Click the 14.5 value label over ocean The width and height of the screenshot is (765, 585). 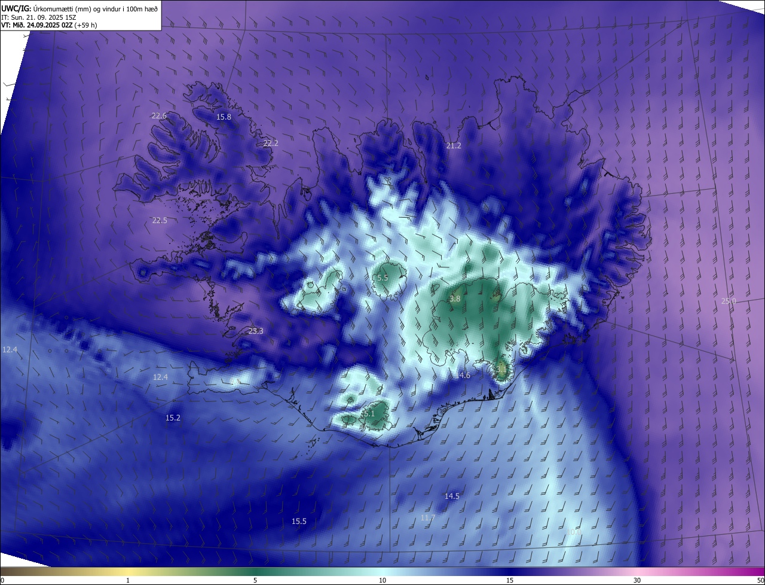pyautogui.click(x=452, y=496)
